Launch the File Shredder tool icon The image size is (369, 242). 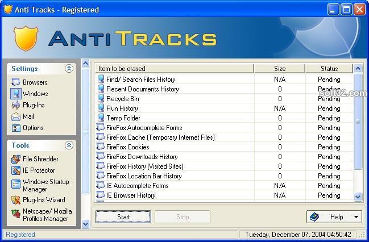click(x=16, y=159)
